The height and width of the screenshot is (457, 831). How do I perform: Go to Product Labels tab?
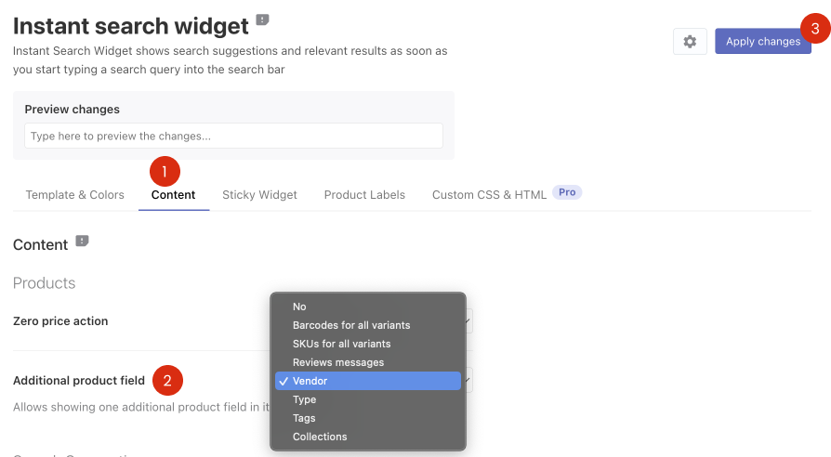[x=364, y=195]
